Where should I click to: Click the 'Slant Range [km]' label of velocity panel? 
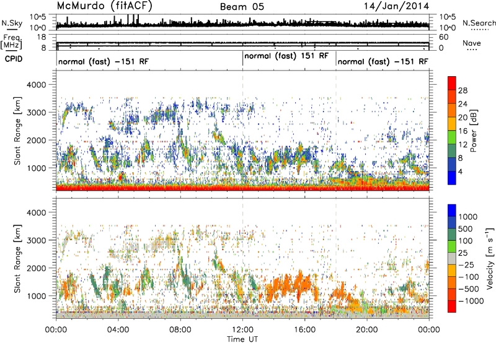click(x=17, y=258)
